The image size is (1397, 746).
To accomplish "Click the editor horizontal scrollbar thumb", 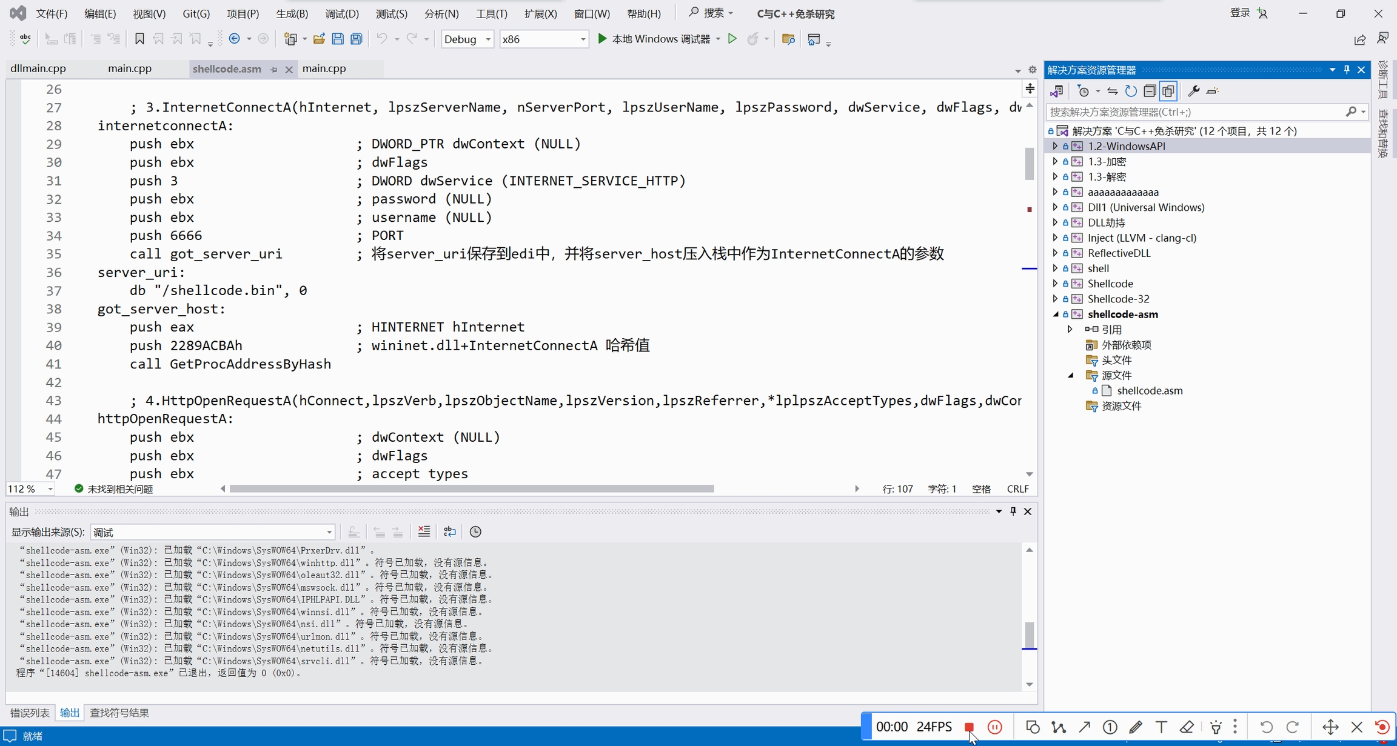I will [472, 488].
